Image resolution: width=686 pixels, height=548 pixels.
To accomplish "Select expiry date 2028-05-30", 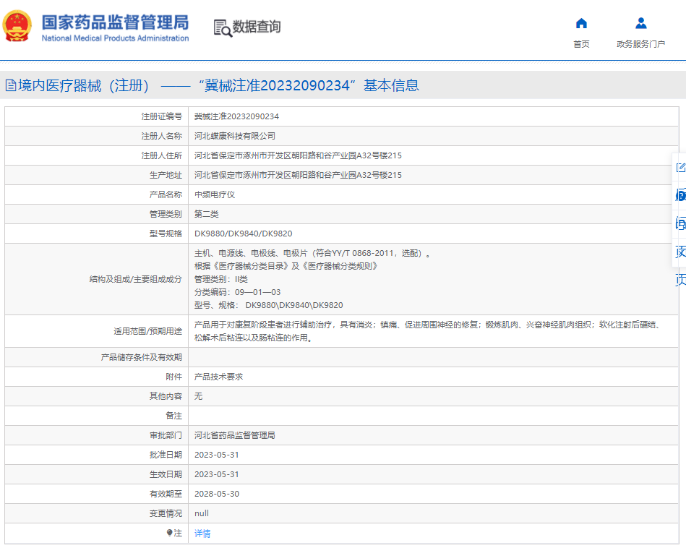I will tap(217, 494).
